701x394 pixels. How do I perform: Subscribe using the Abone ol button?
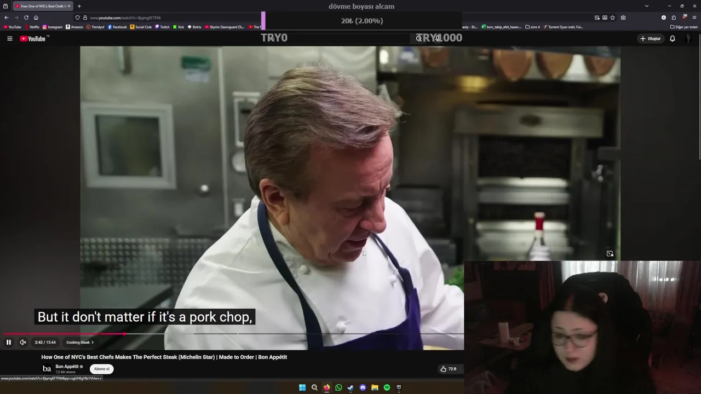coord(102,369)
